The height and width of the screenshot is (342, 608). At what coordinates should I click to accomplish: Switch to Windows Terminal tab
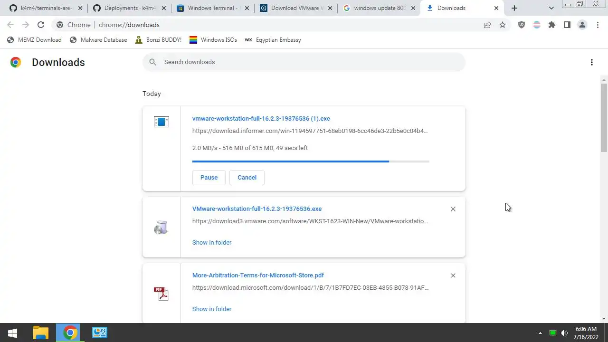(x=213, y=8)
